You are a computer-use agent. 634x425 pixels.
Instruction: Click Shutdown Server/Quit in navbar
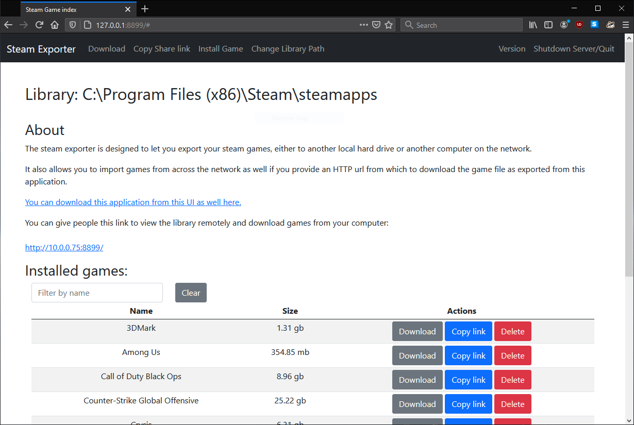574,49
